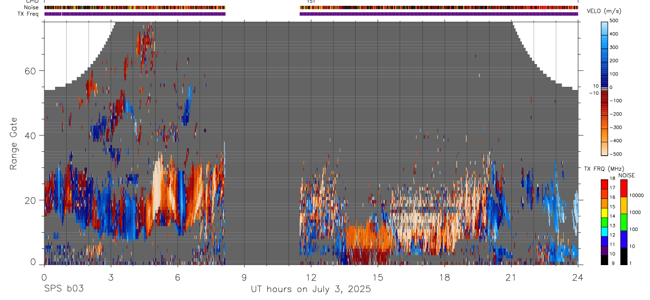Click the "21" UT hour tick label

click(511, 276)
